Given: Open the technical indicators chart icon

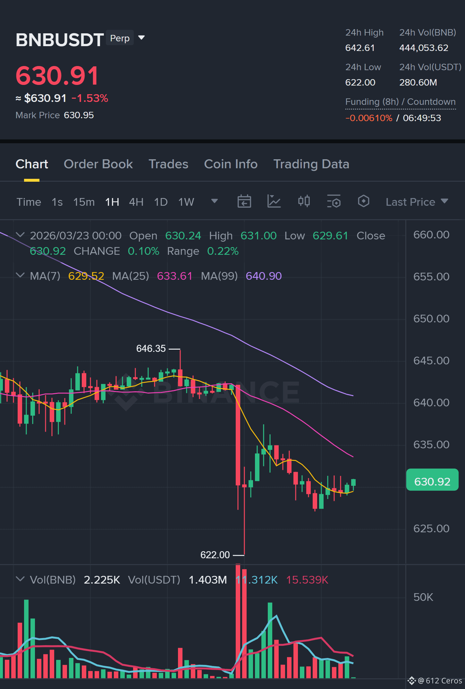Looking at the screenshot, I should pyautogui.click(x=274, y=202).
